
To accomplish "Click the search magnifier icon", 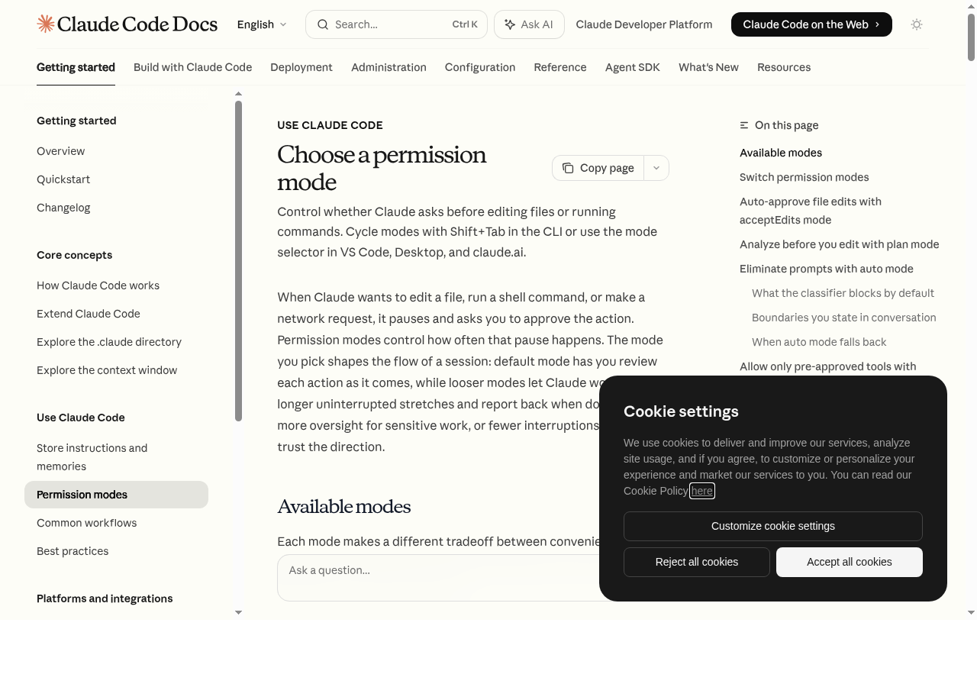I will (323, 24).
